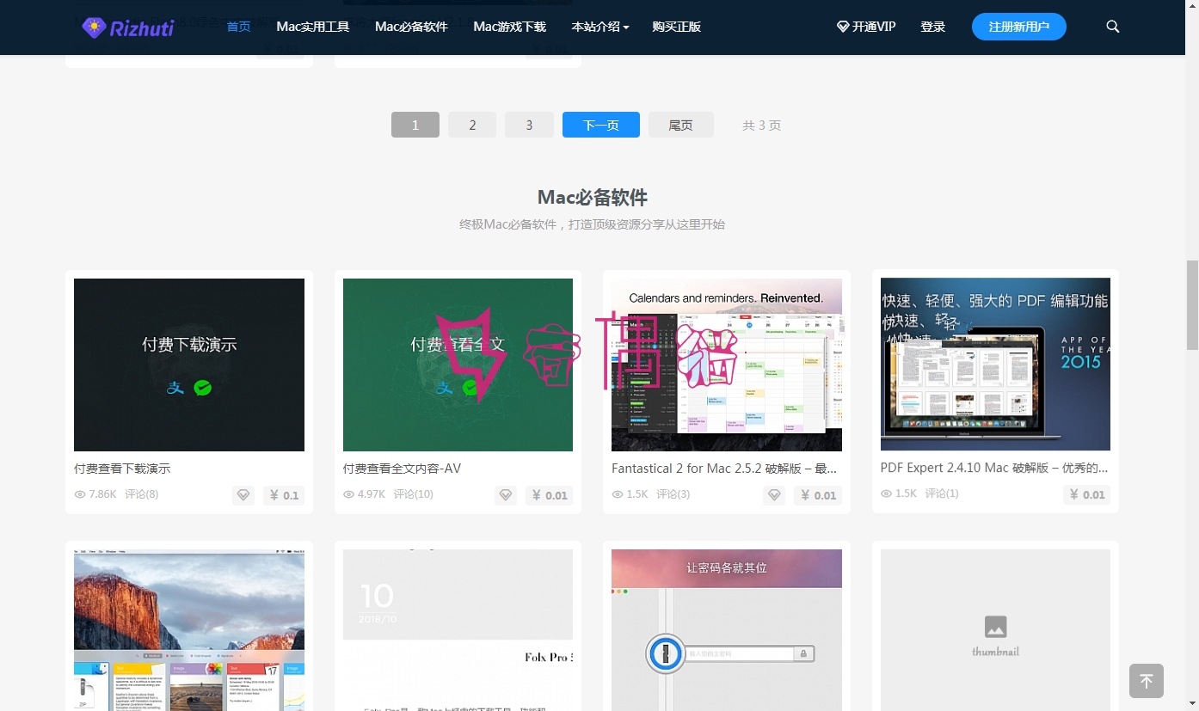The image size is (1199, 711).
Task: Jump to 尾页 last page
Action: pyautogui.click(x=681, y=125)
